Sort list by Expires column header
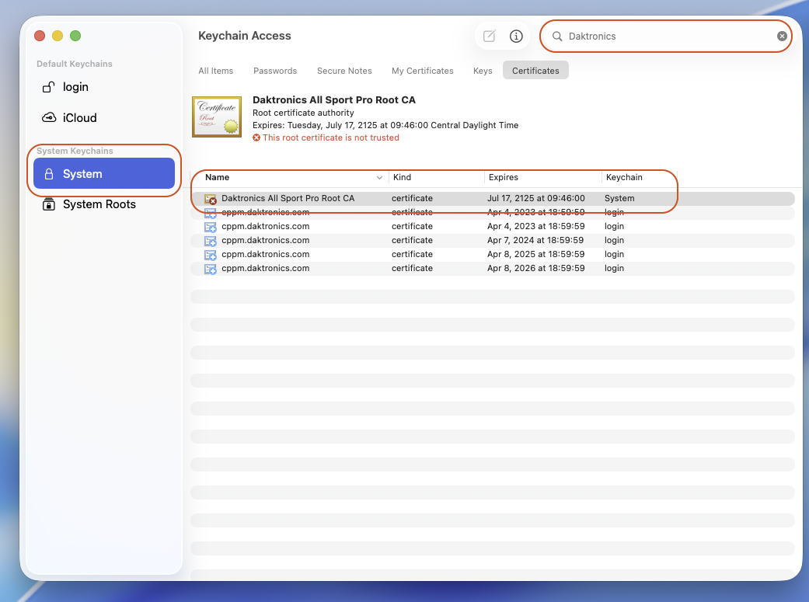Image resolution: width=809 pixels, height=602 pixels. click(504, 177)
